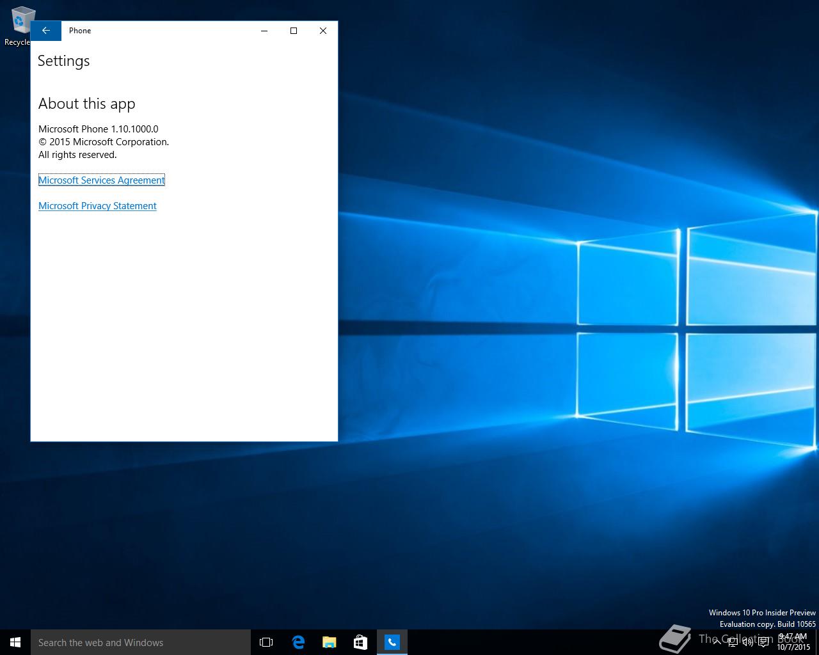The height and width of the screenshot is (655, 819).
Task: Go back using the Phone app arrow
Action: [x=46, y=31]
